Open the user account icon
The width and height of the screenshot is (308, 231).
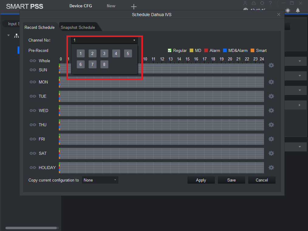(245, 3)
